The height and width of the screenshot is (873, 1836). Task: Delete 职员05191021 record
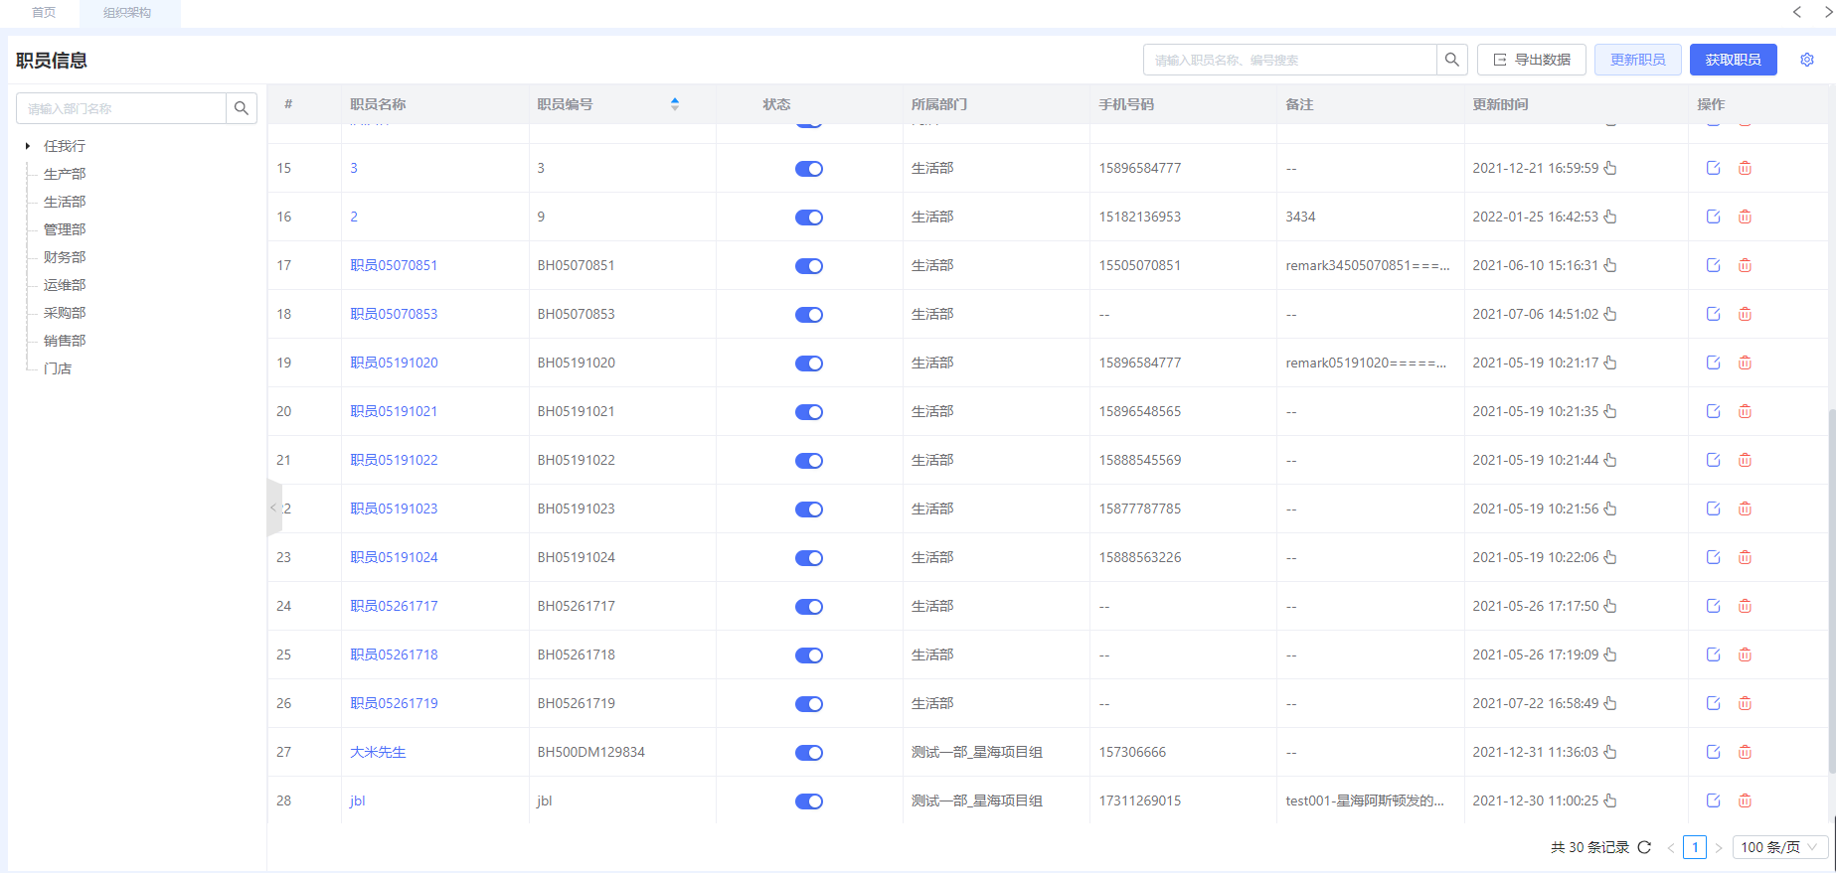tap(1745, 411)
